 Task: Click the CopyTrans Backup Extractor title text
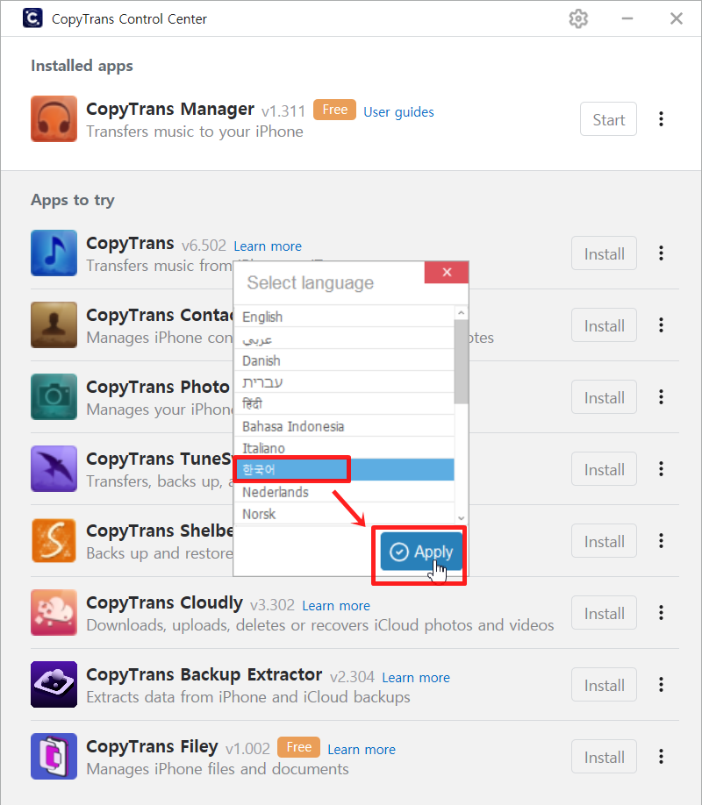click(204, 674)
